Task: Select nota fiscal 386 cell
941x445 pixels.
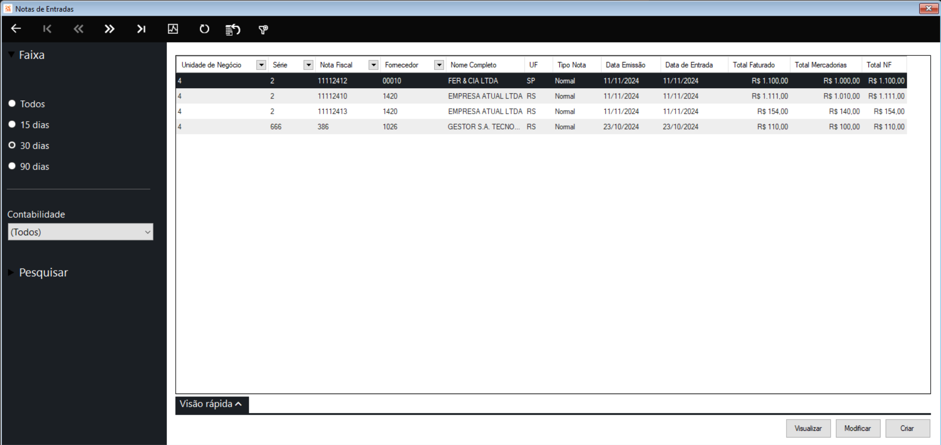Action: click(348, 126)
